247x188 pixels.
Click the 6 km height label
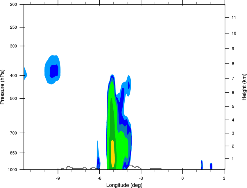[233, 93]
